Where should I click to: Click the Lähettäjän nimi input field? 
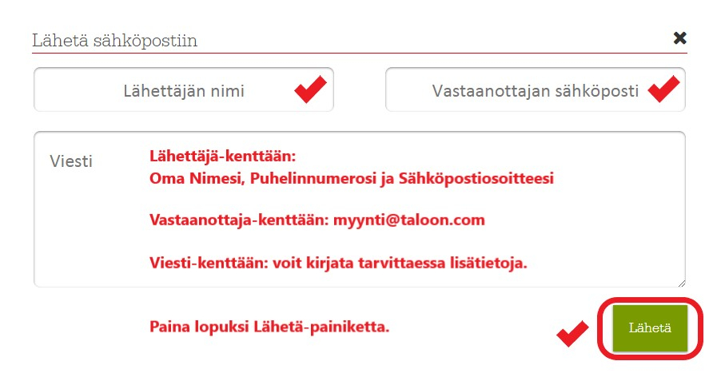183,91
